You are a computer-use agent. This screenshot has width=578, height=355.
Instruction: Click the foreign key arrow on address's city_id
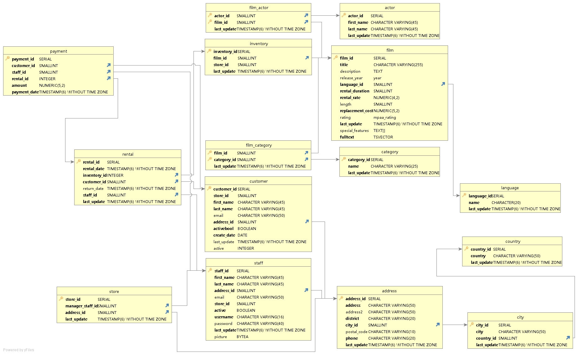tap(438, 325)
